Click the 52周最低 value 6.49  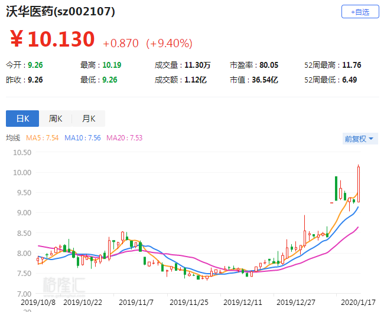coord(350,80)
